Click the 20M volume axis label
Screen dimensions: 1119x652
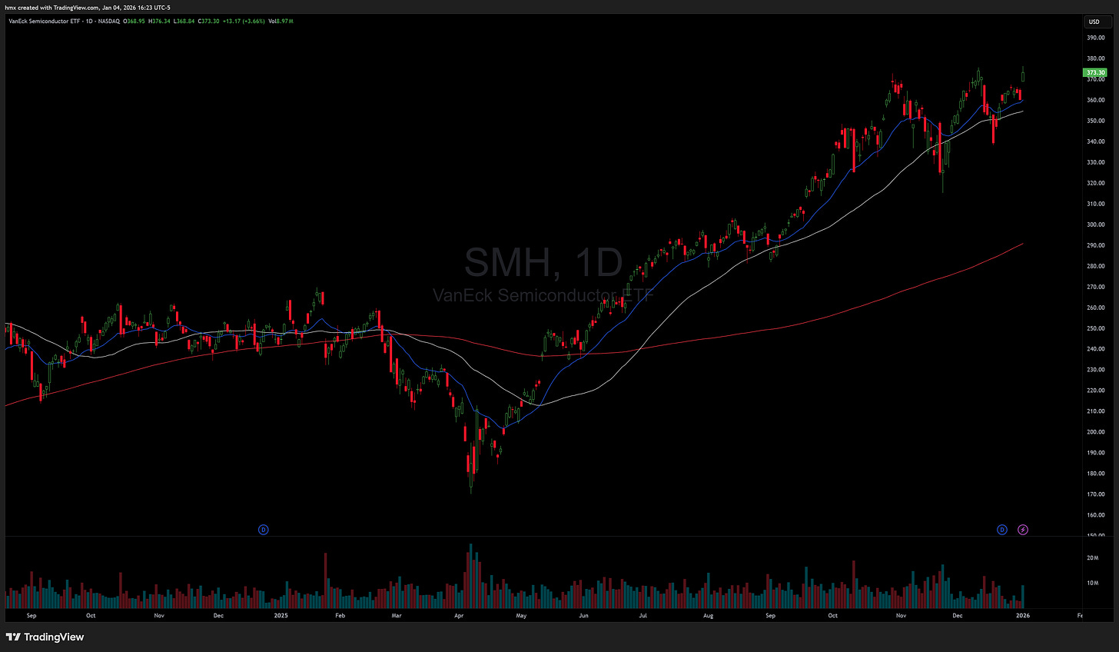click(x=1092, y=558)
